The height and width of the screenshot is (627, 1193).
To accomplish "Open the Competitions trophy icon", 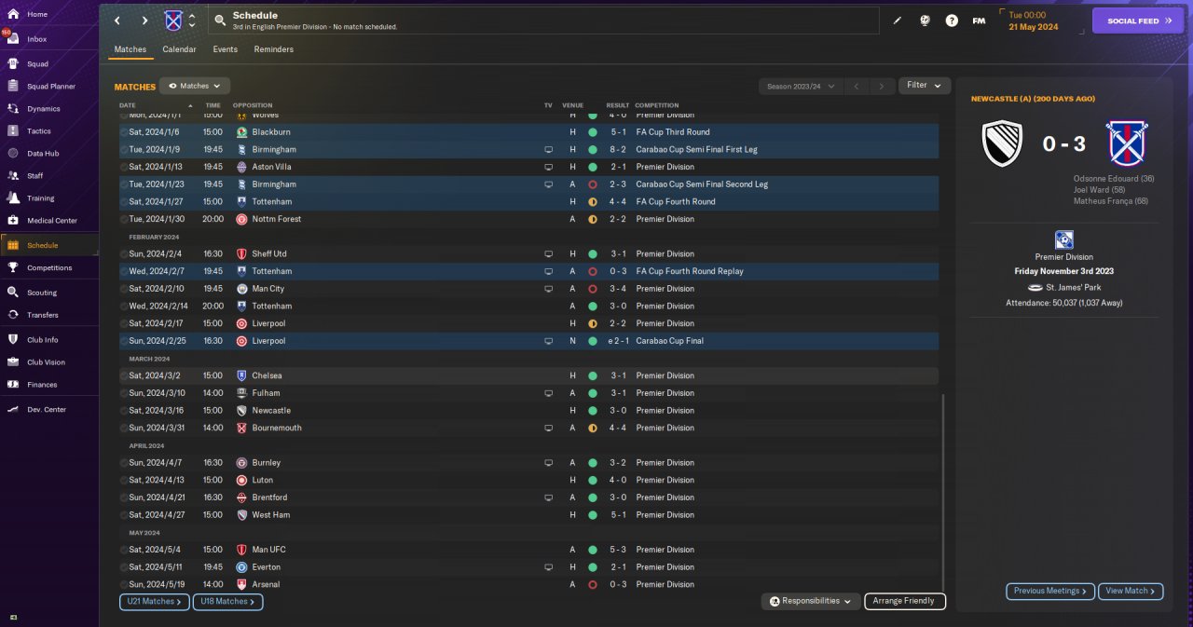I will pos(13,267).
